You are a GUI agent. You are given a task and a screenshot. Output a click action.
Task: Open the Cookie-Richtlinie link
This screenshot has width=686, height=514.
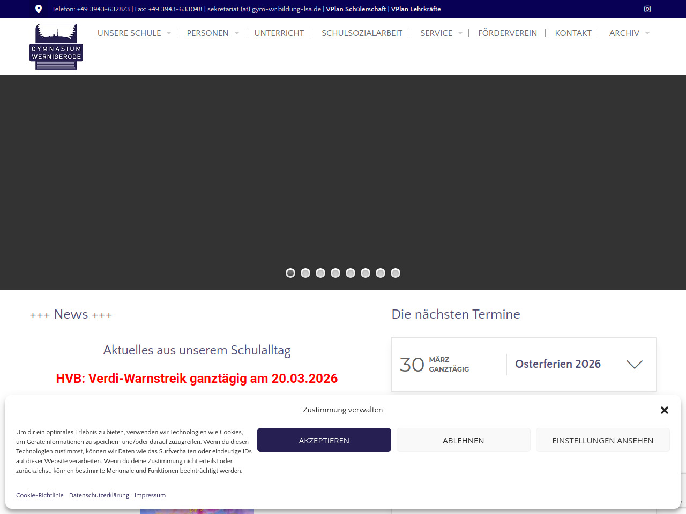click(x=40, y=495)
